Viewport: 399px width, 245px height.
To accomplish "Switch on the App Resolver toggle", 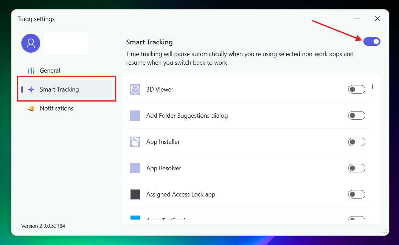I will click(356, 168).
